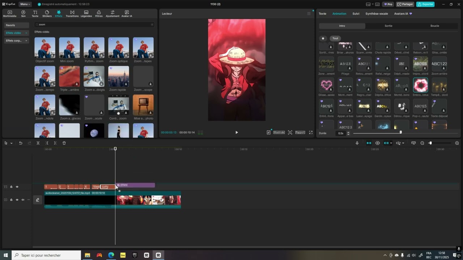Open the Légendes captions panel
The width and height of the screenshot is (463, 260).
point(86,14)
